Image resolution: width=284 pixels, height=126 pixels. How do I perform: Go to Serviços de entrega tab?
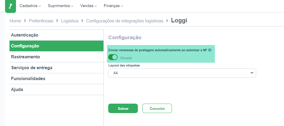tap(57, 68)
